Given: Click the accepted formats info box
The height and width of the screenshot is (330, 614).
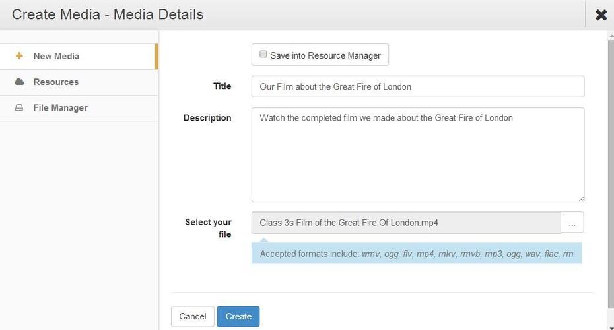Looking at the screenshot, I should 417,254.
